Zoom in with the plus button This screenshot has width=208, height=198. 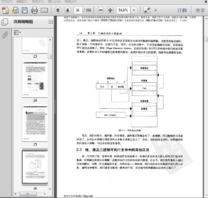pos(110,10)
